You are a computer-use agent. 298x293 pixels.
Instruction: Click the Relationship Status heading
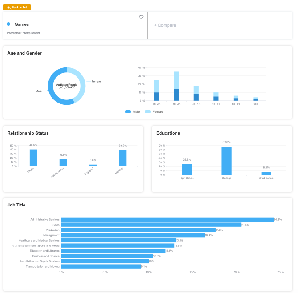click(28, 133)
